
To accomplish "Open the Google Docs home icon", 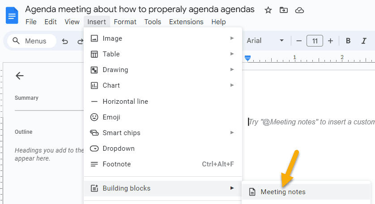I will tap(12, 16).
